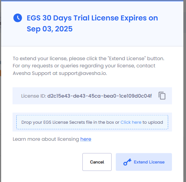
Task: Open file upload via Click here link
Action: pyautogui.click(x=131, y=122)
